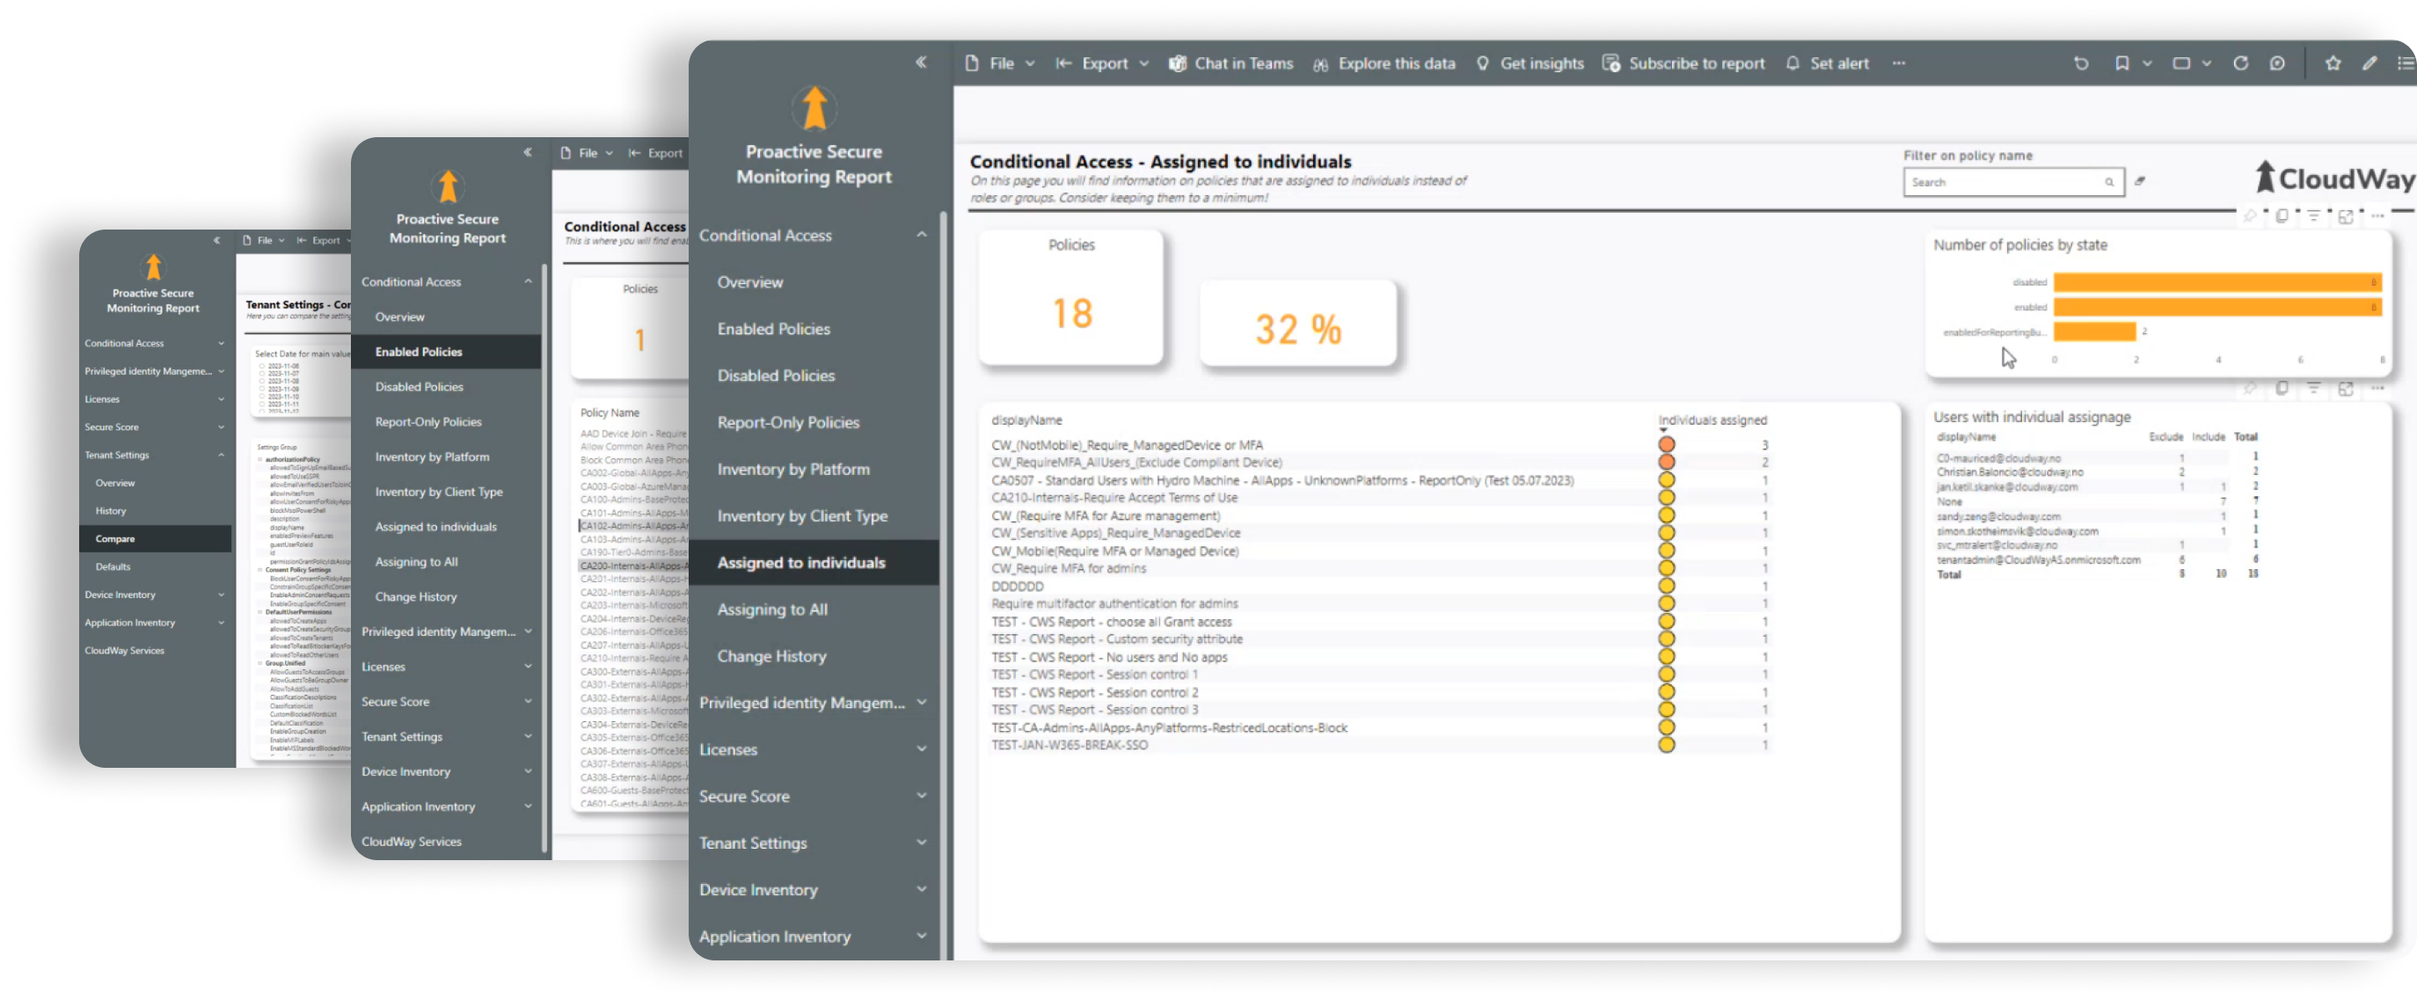Open Disabled Policies in the front window
The width and height of the screenshot is (2417, 1000).
pyautogui.click(x=775, y=376)
